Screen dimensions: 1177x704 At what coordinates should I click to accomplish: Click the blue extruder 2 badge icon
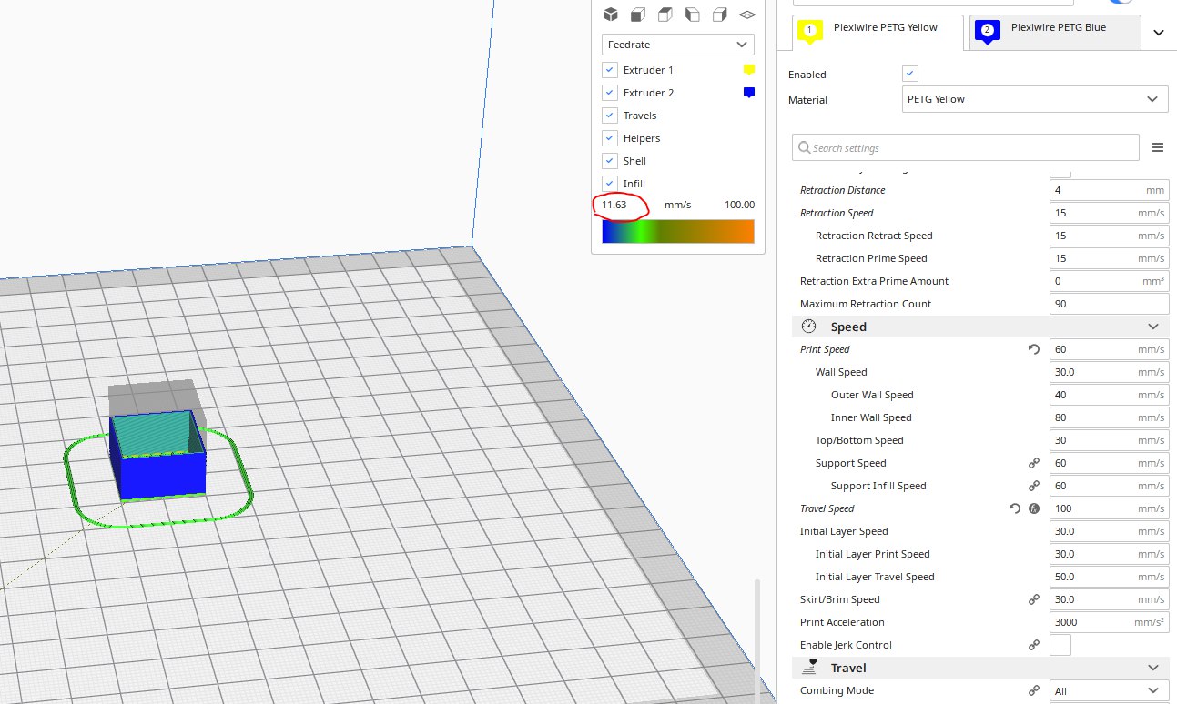[987, 30]
